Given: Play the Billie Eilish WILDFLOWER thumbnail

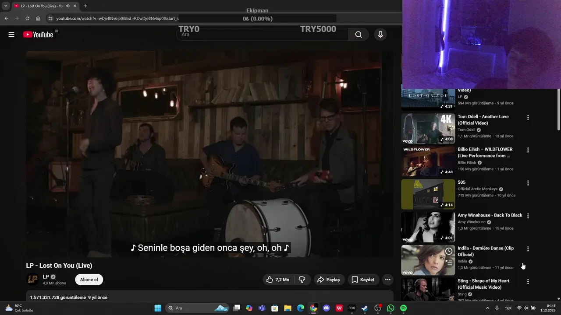Looking at the screenshot, I should (x=428, y=161).
